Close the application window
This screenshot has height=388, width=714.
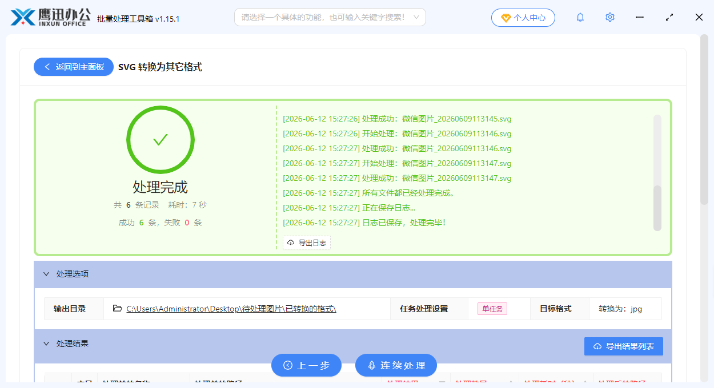pos(699,17)
